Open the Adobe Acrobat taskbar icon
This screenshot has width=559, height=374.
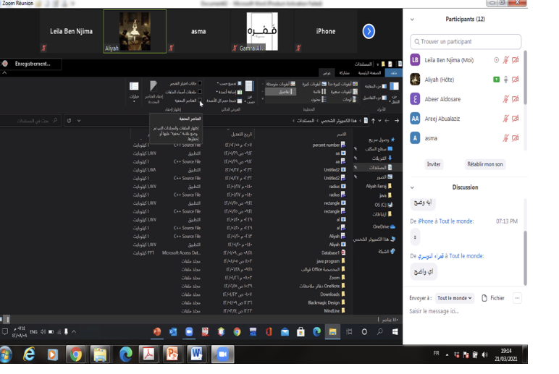coord(148,354)
